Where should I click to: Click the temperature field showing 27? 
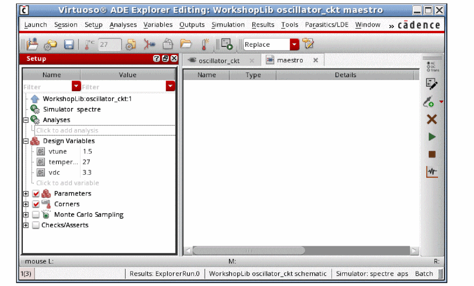(x=110, y=44)
